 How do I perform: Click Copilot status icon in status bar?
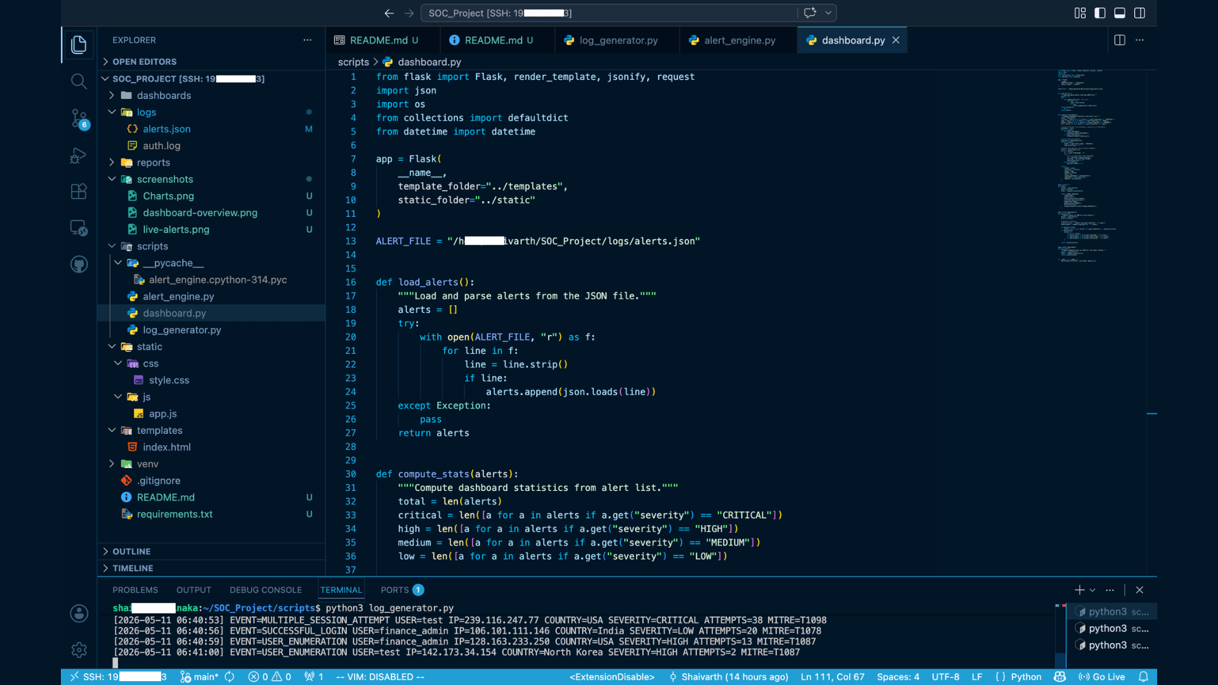pos(1059,677)
